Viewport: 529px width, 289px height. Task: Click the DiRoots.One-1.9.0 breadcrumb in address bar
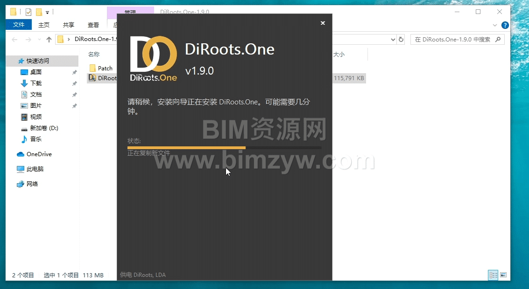95,39
